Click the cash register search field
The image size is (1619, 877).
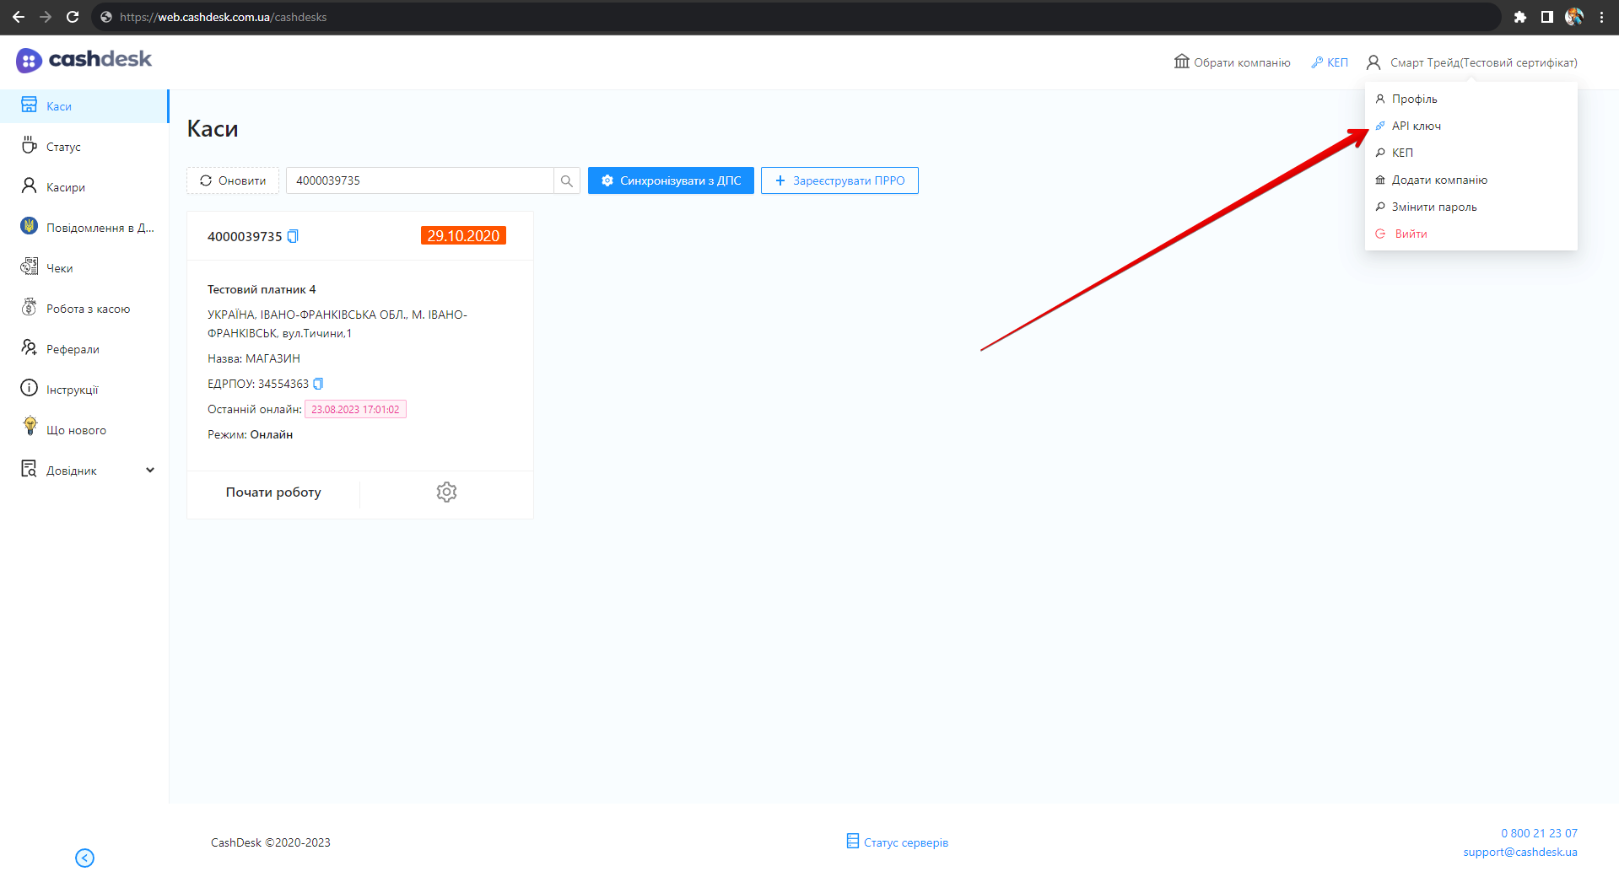point(419,180)
